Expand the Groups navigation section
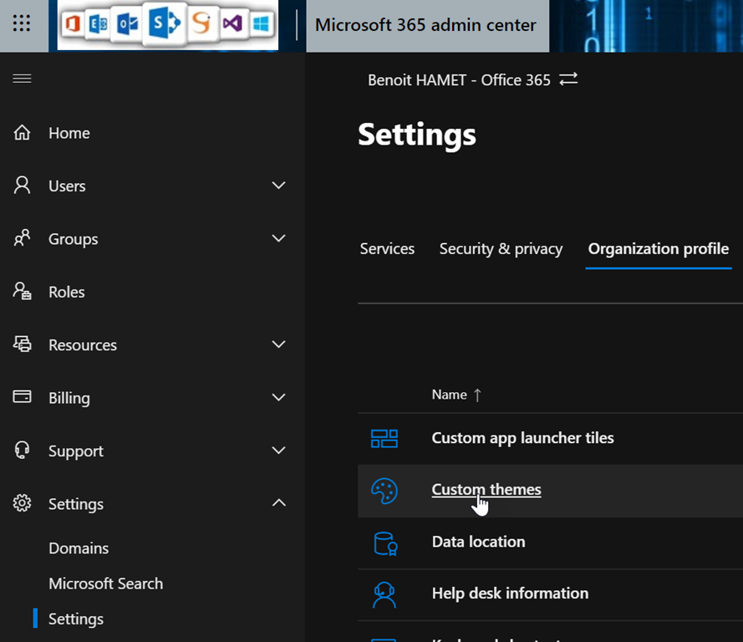 pyautogui.click(x=279, y=239)
